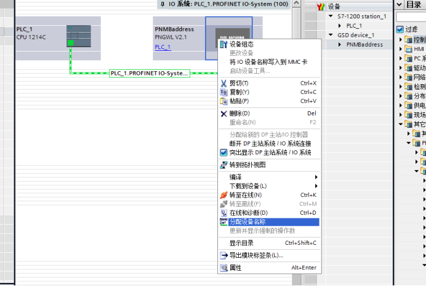Collapse the 目录 catalog panel arrow
Screen dimensions: 426x286
pos(399,4)
